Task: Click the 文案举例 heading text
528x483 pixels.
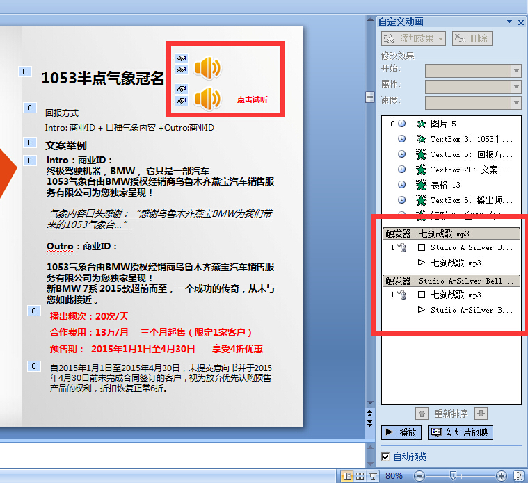Action: [66, 146]
